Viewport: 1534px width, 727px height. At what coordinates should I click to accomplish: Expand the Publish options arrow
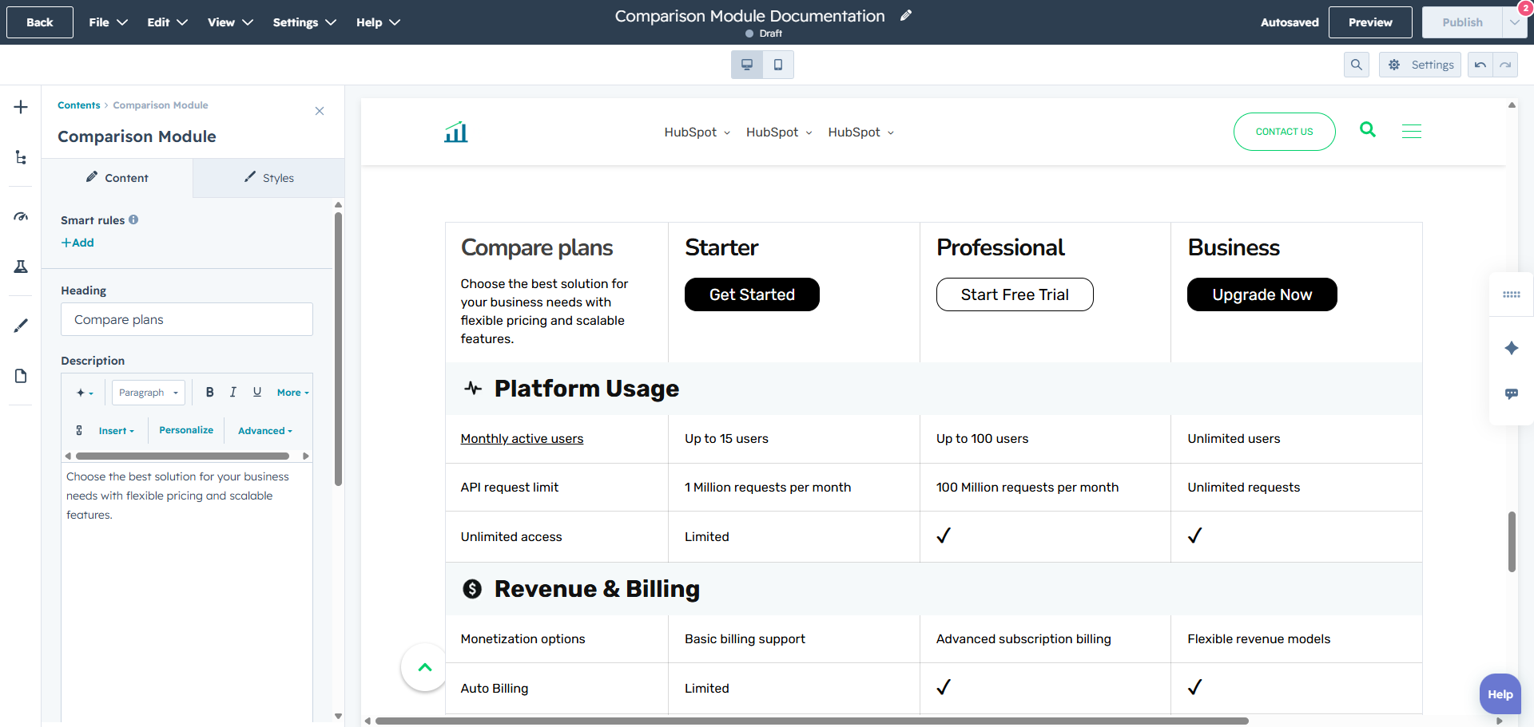pos(1515,22)
